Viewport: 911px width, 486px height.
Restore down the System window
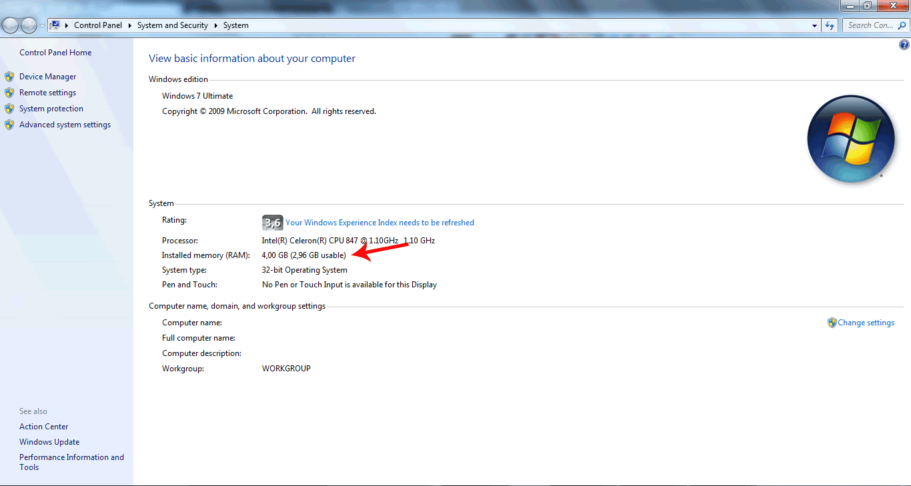(x=868, y=5)
